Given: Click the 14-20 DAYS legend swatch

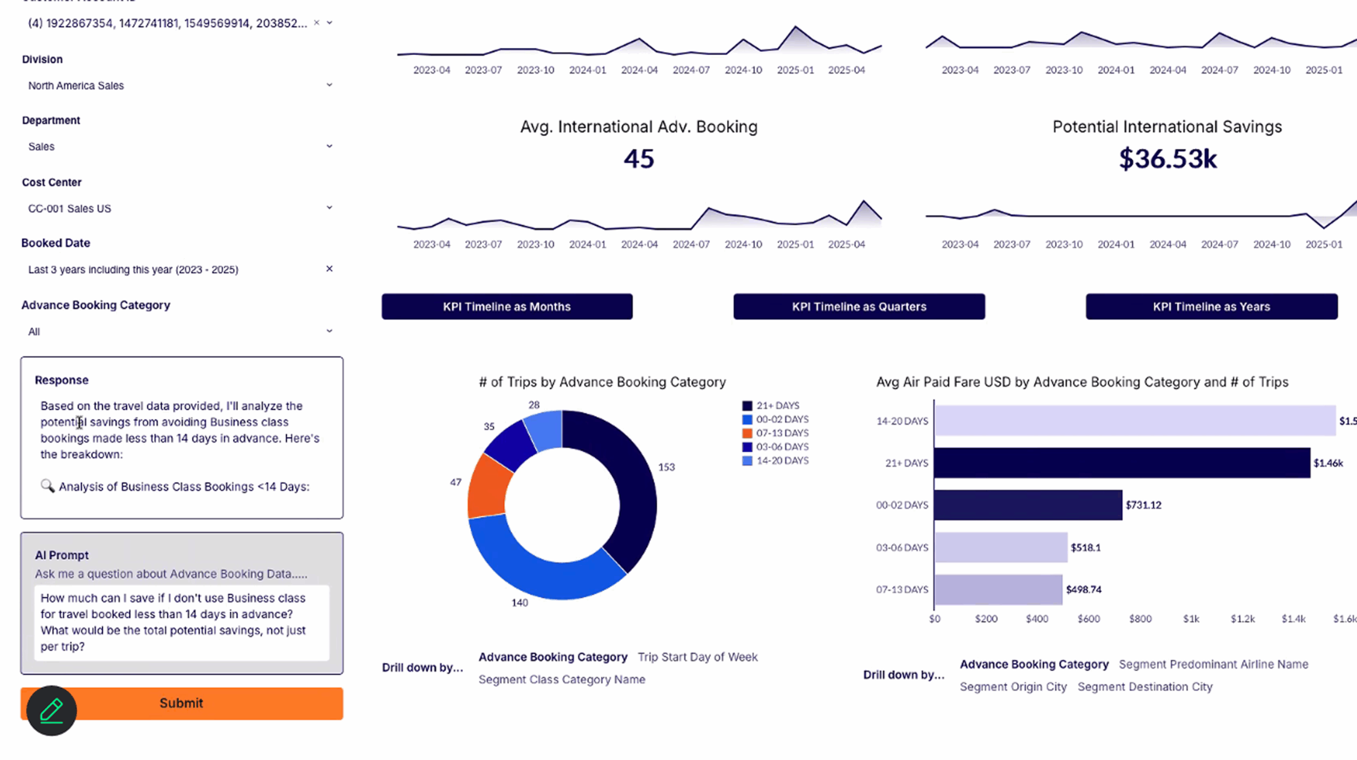Looking at the screenshot, I should (747, 461).
